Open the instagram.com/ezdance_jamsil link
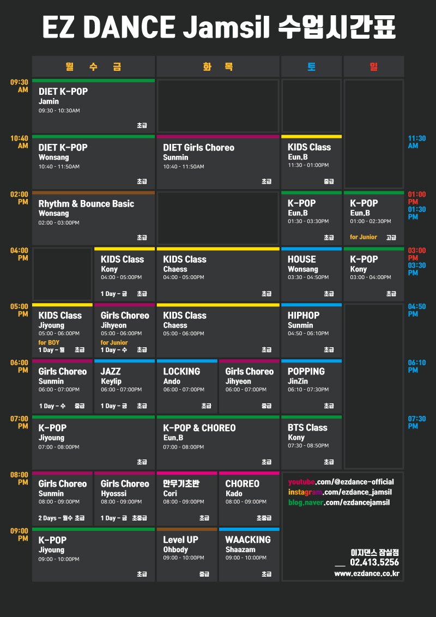 coord(340,492)
